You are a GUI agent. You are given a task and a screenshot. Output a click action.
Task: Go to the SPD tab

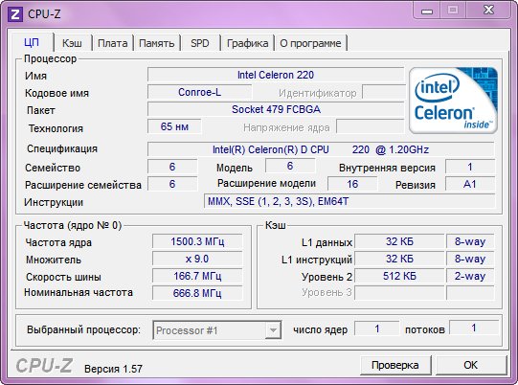(x=200, y=43)
